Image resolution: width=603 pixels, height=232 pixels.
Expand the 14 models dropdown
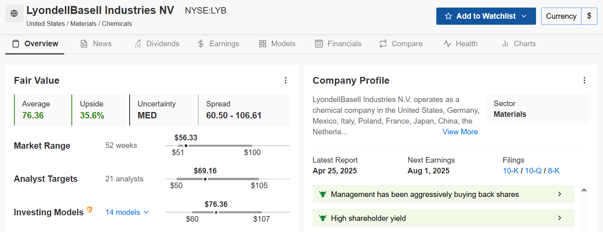pos(127,212)
